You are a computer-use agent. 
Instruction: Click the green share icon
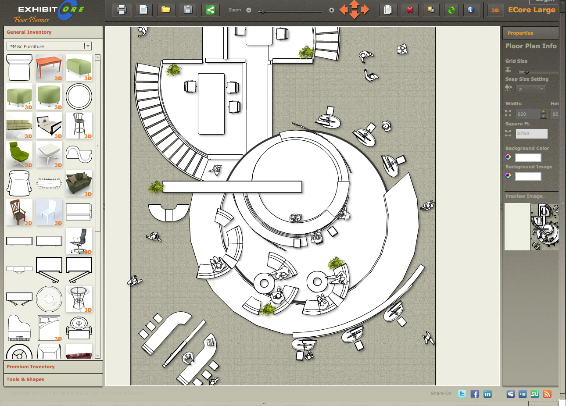[211, 10]
